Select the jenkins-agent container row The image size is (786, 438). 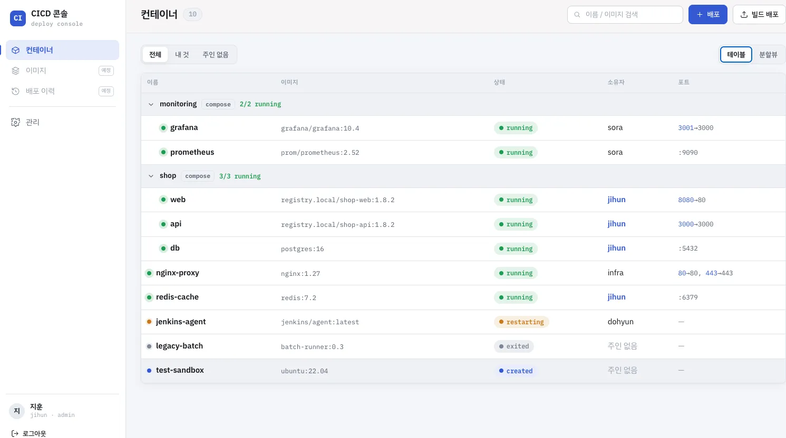(x=463, y=322)
